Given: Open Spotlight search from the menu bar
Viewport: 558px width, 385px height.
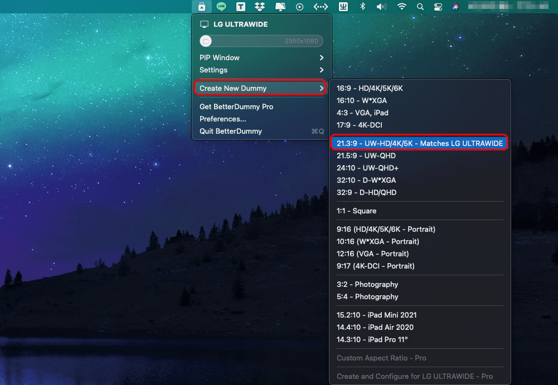Looking at the screenshot, I should 420,7.
